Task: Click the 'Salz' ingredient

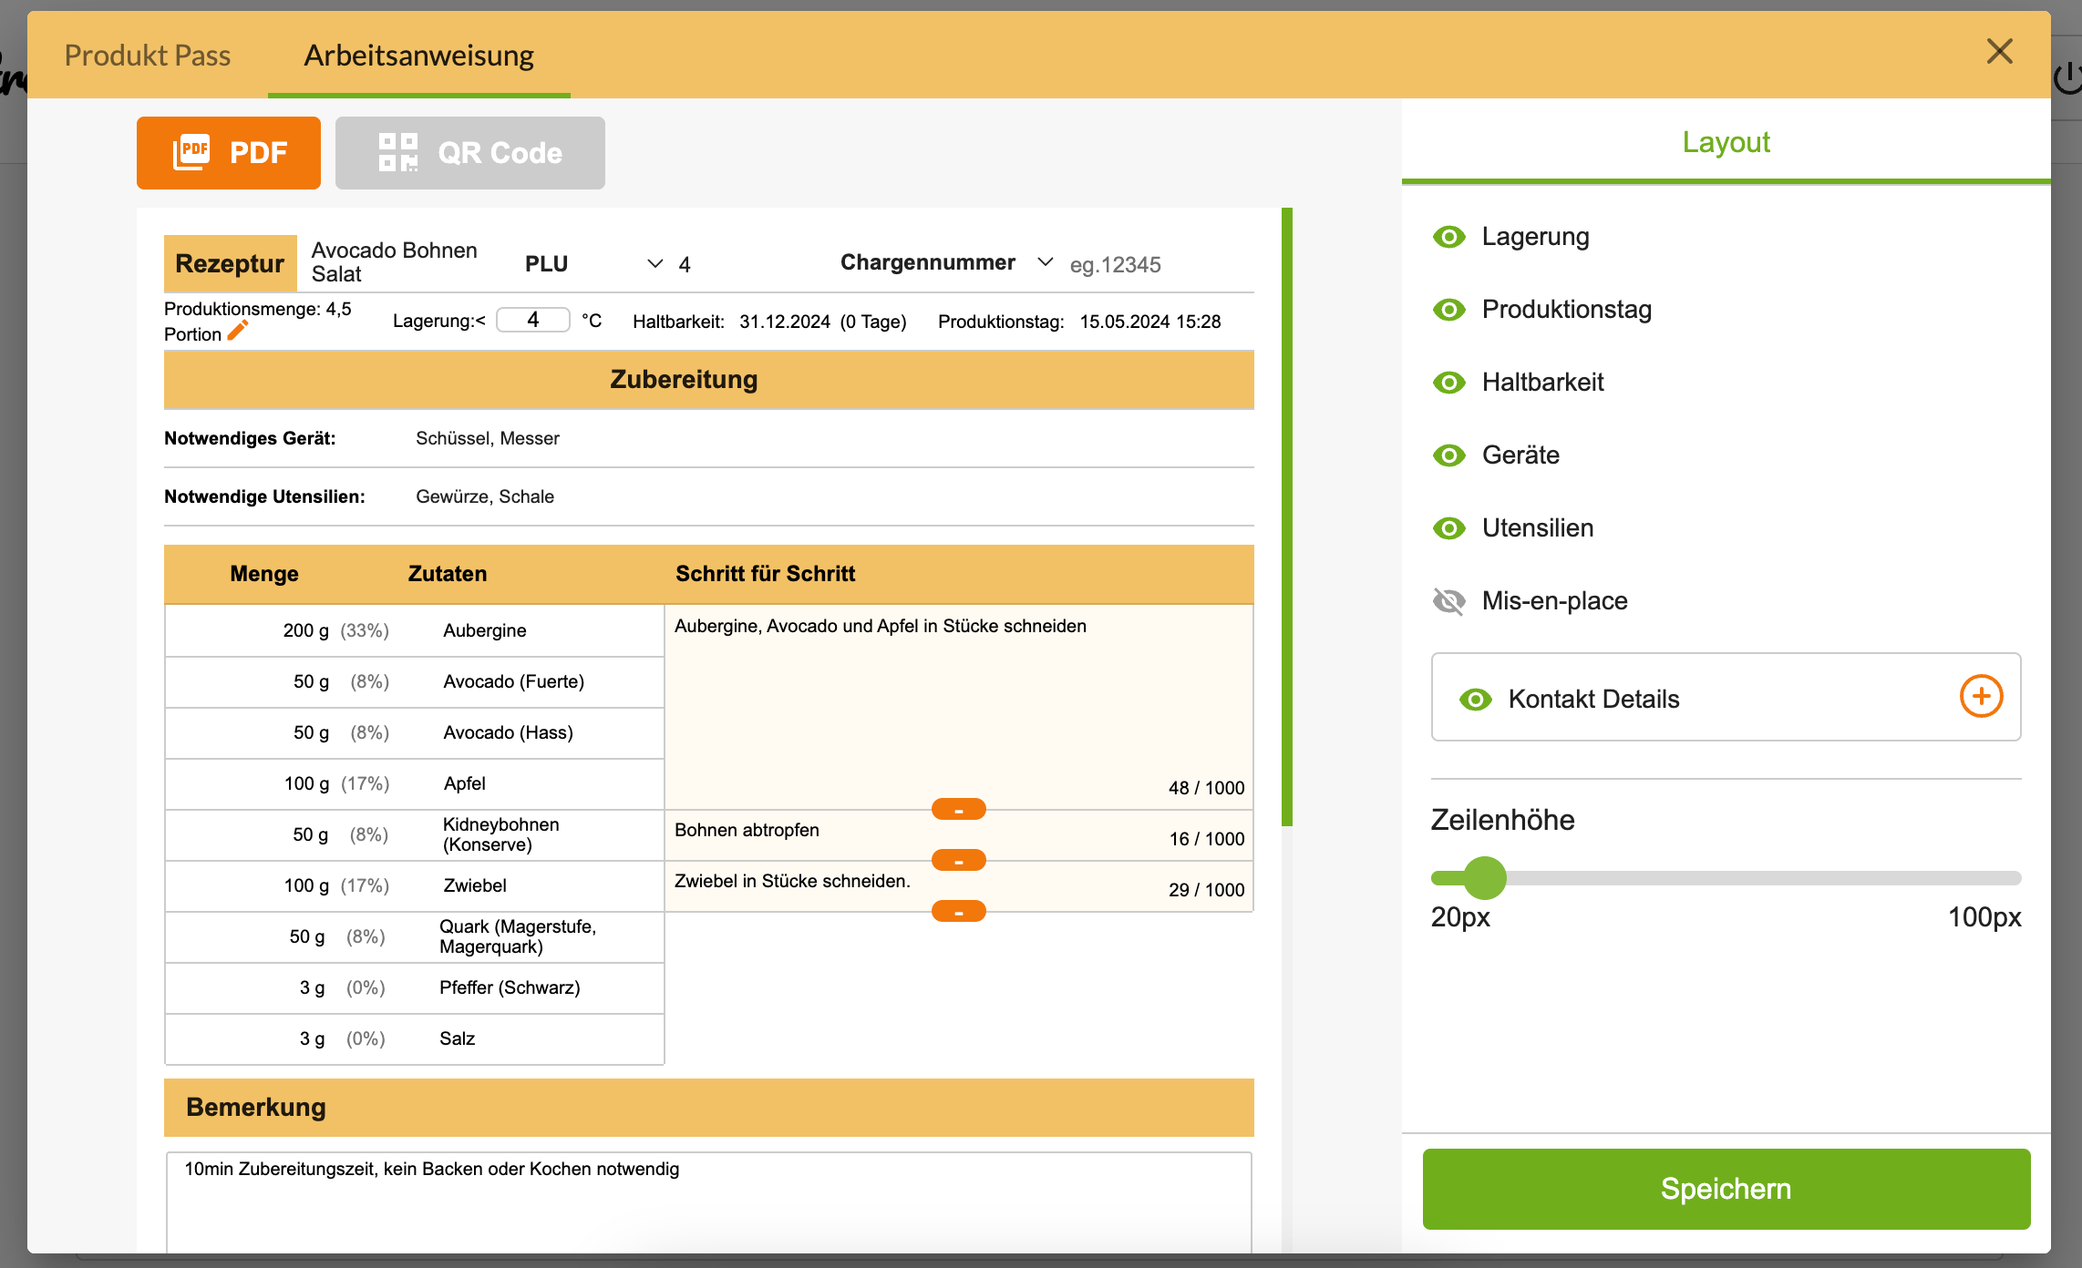Action: [x=458, y=1038]
